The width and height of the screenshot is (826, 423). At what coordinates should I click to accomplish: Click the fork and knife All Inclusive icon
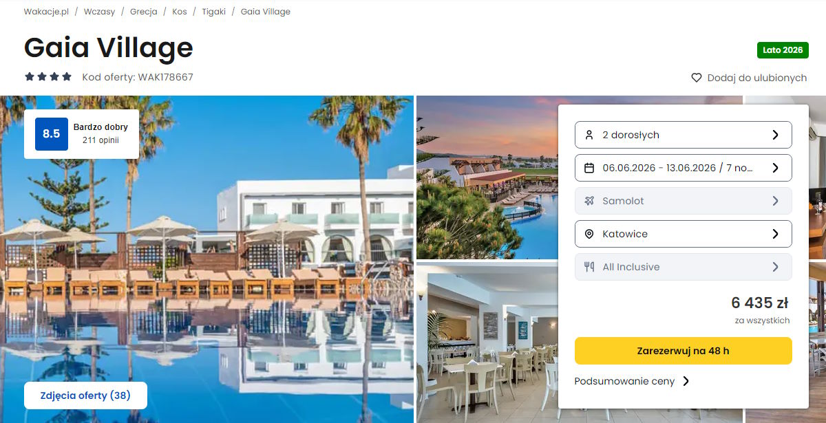(589, 267)
